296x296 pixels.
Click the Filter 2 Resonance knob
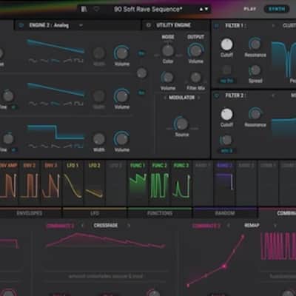pyautogui.click(x=255, y=114)
